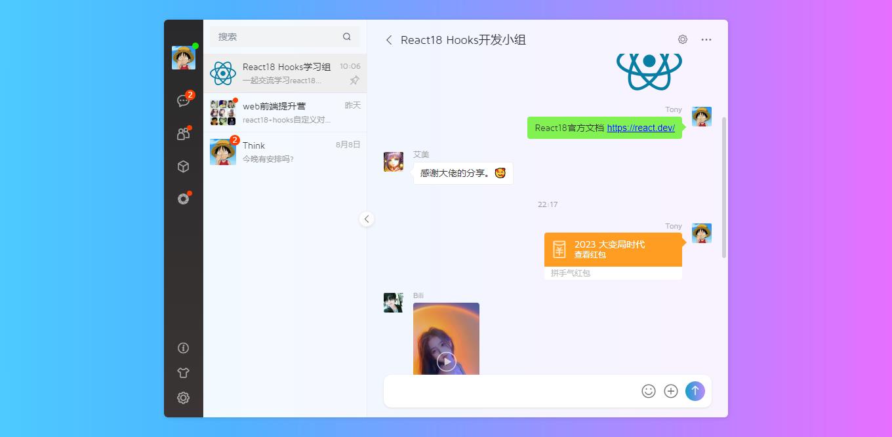
Task: Open the 2023 大变局时代 red packet
Action: tap(613, 250)
